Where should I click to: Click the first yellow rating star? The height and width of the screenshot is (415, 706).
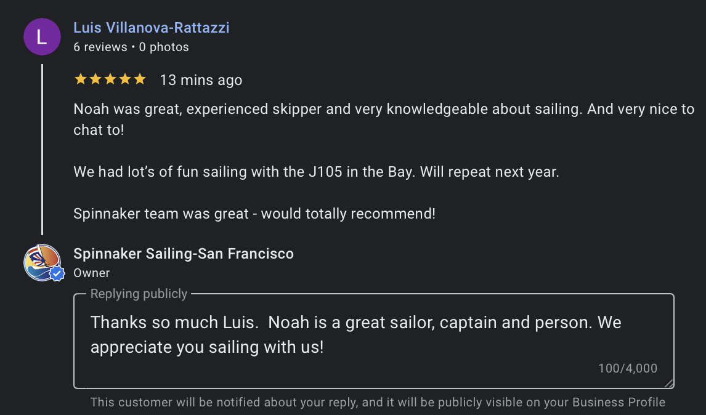coord(80,79)
